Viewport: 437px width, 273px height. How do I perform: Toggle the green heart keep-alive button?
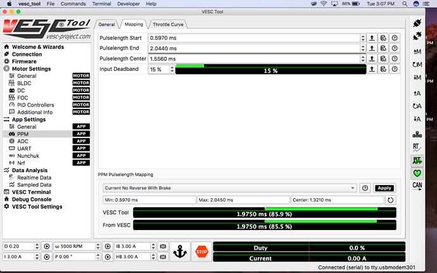(416, 173)
